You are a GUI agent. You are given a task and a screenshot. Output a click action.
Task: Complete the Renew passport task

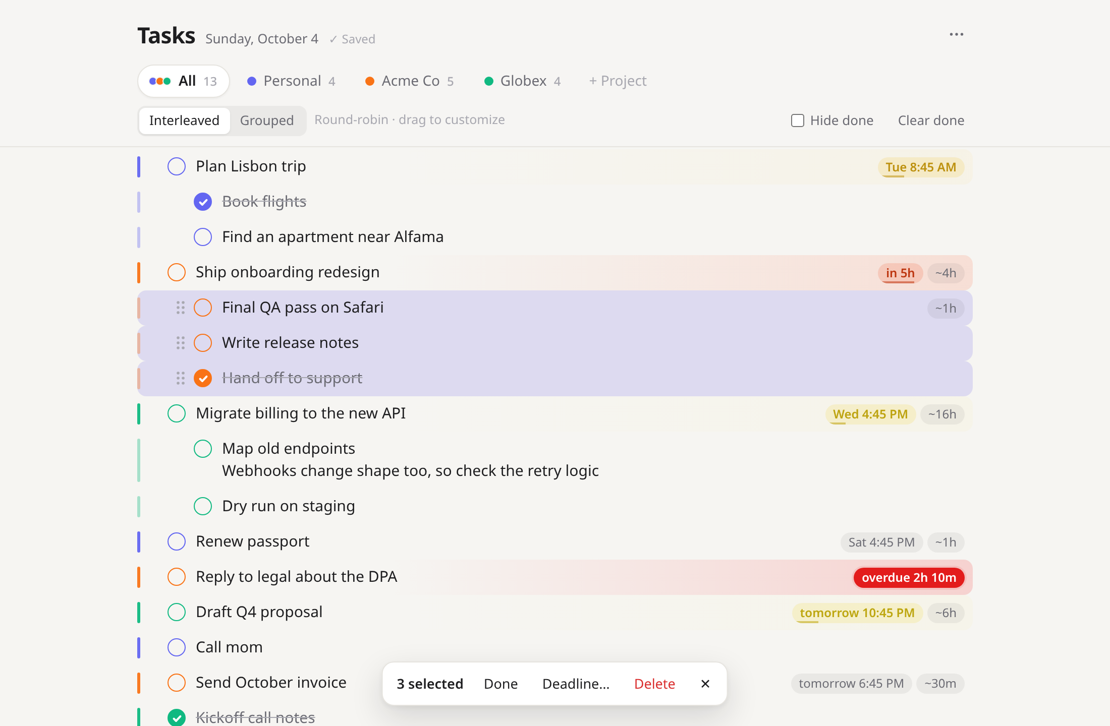(x=177, y=541)
